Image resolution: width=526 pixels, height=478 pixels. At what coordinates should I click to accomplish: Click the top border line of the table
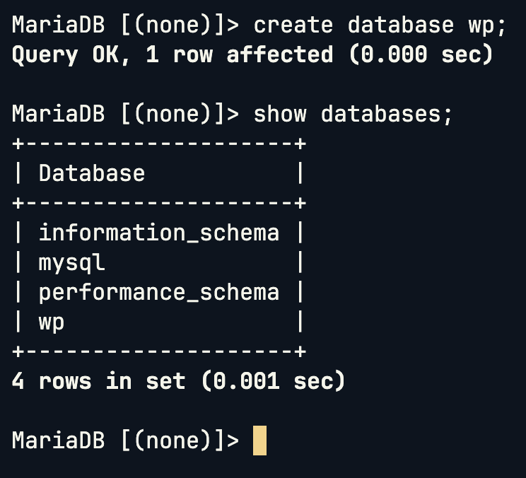159,144
